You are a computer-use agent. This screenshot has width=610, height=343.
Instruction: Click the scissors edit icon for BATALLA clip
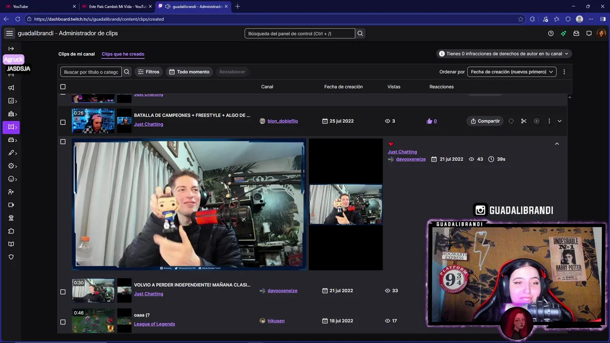(524, 121)
